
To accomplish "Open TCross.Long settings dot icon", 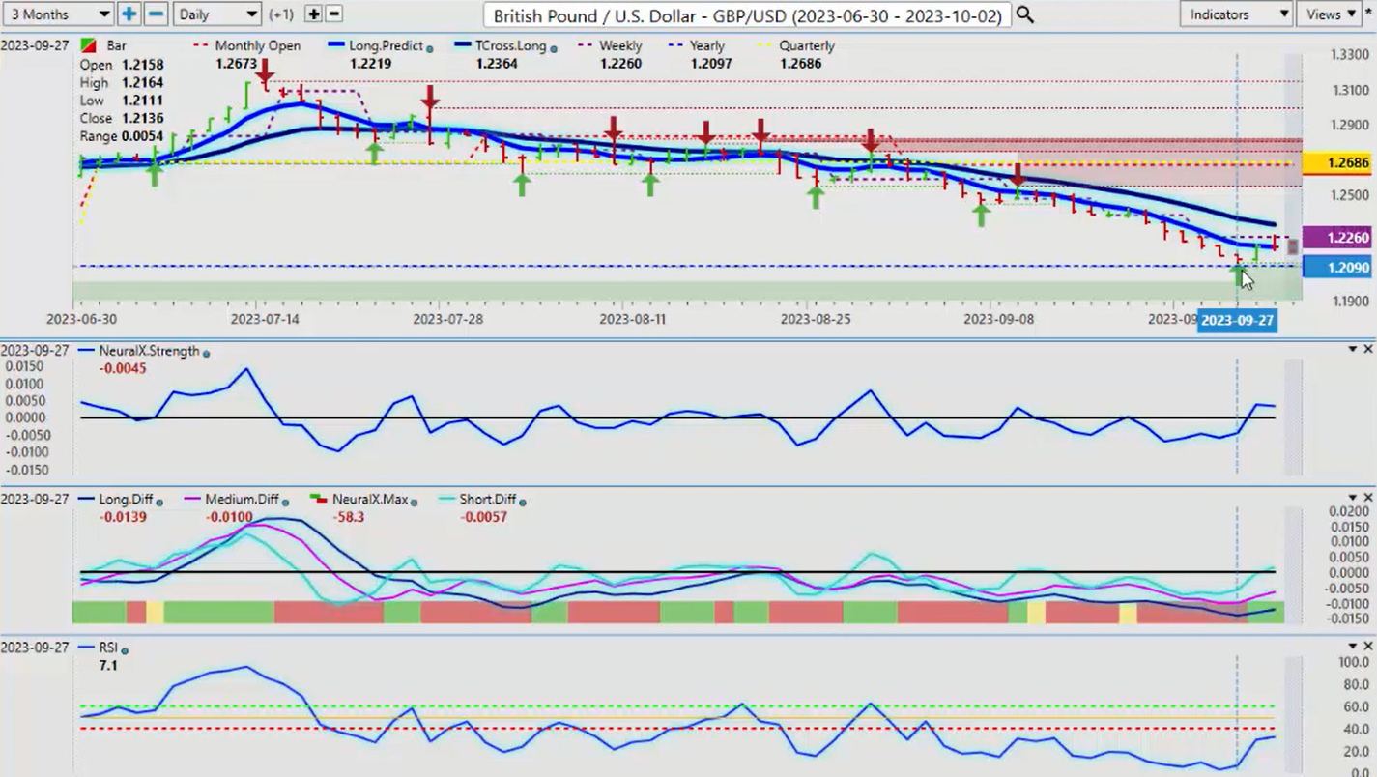I will tap(555, 48).
